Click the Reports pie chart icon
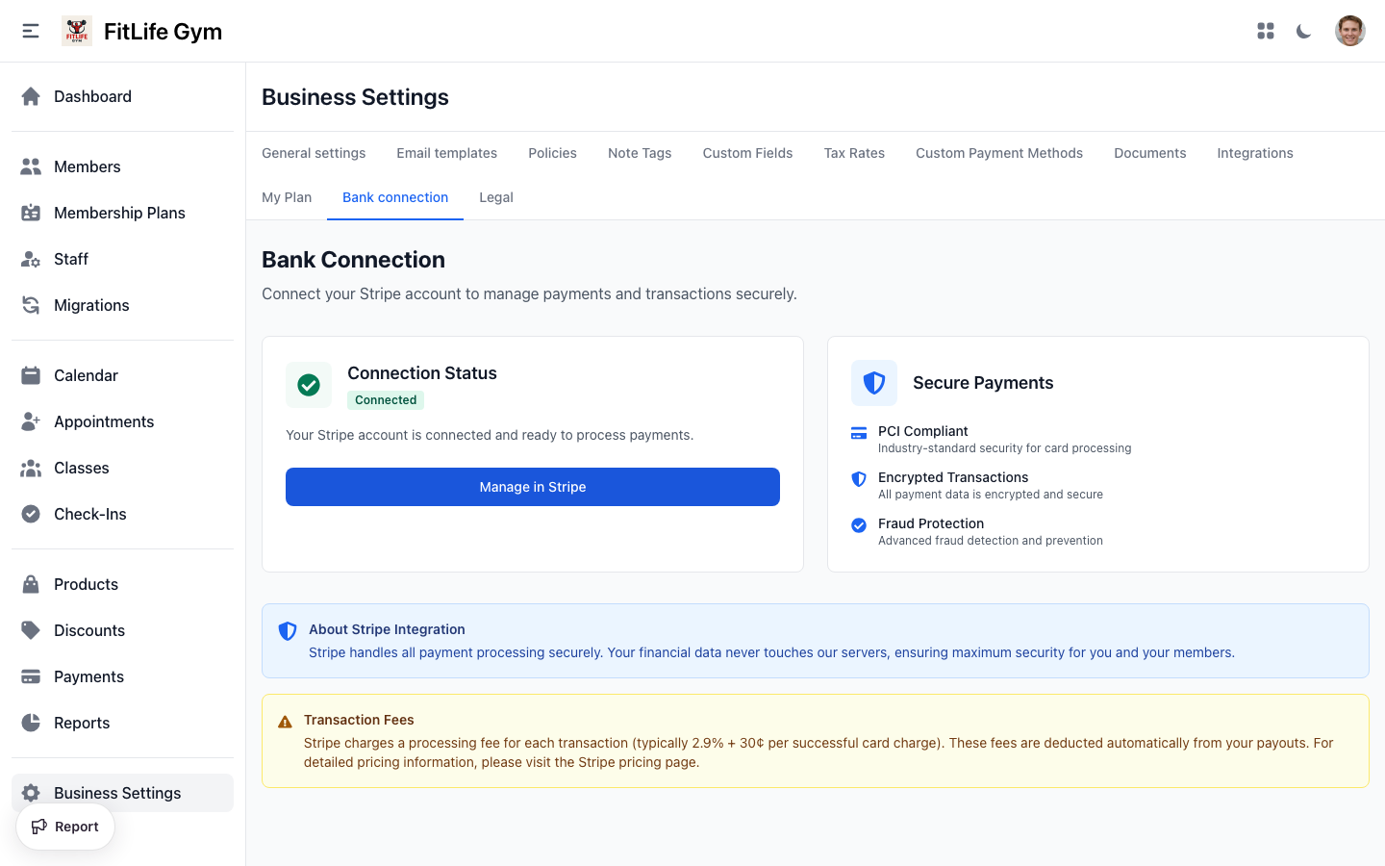1385x866 pixels. coord(30,723)
